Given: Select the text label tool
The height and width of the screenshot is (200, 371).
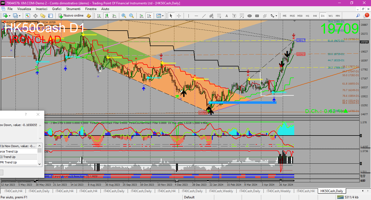Looking at the screenshot, I should coord(234,16).
